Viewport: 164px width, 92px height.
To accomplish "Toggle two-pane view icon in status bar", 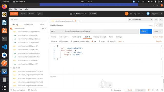I will pos(153,90).
